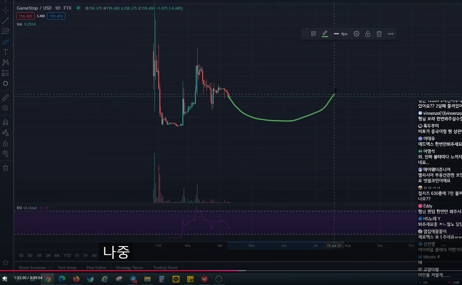Select the text annotation tool

[x=5, y=52]
